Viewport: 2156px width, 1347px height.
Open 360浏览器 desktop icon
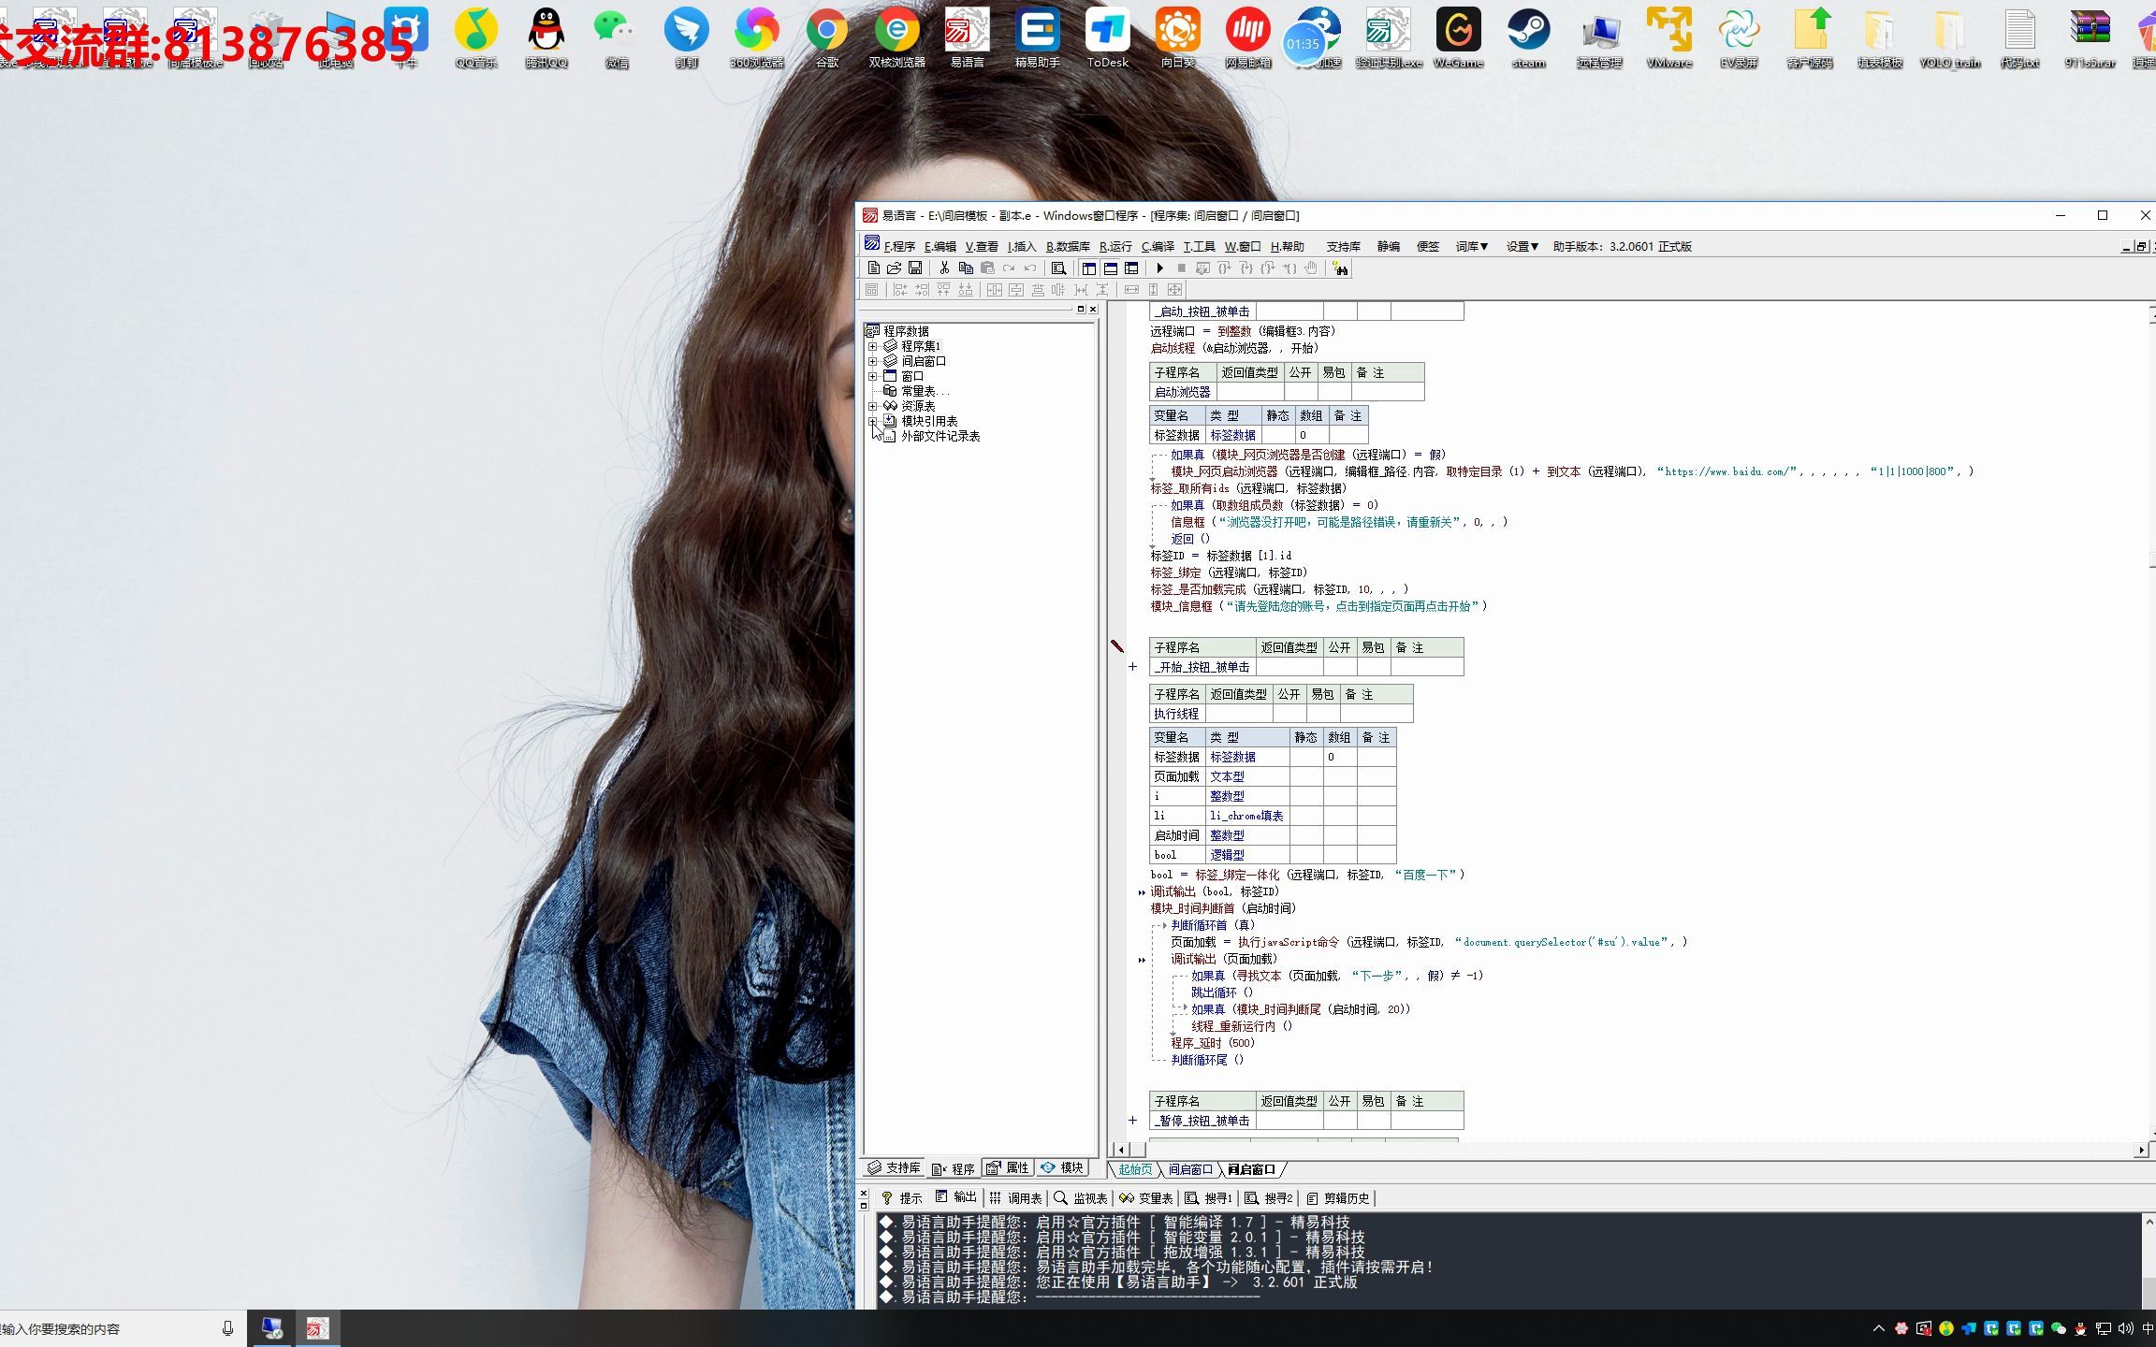(x=757, y=37)
